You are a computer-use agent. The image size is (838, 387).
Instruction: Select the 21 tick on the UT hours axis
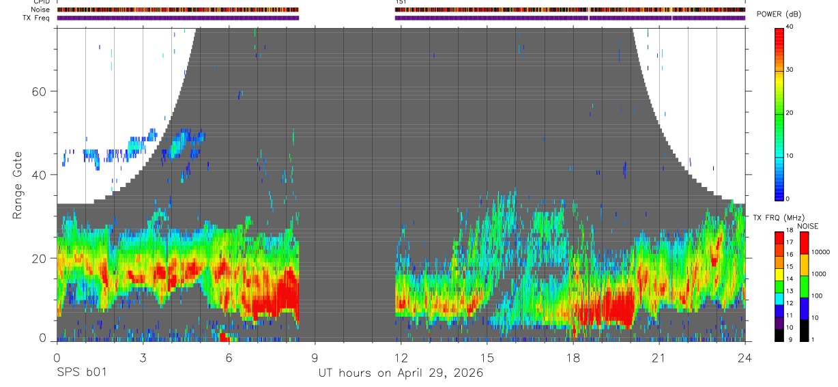pyautogui.click(x=659, y=358)
